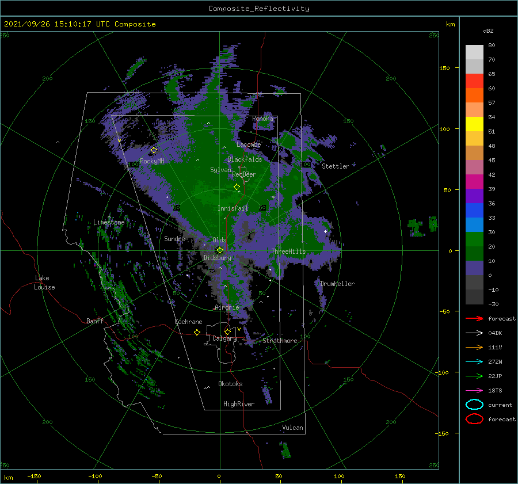518x484 pixels.
Task: Click the red forecast arrow in legend
Action: tap(474, 318)
